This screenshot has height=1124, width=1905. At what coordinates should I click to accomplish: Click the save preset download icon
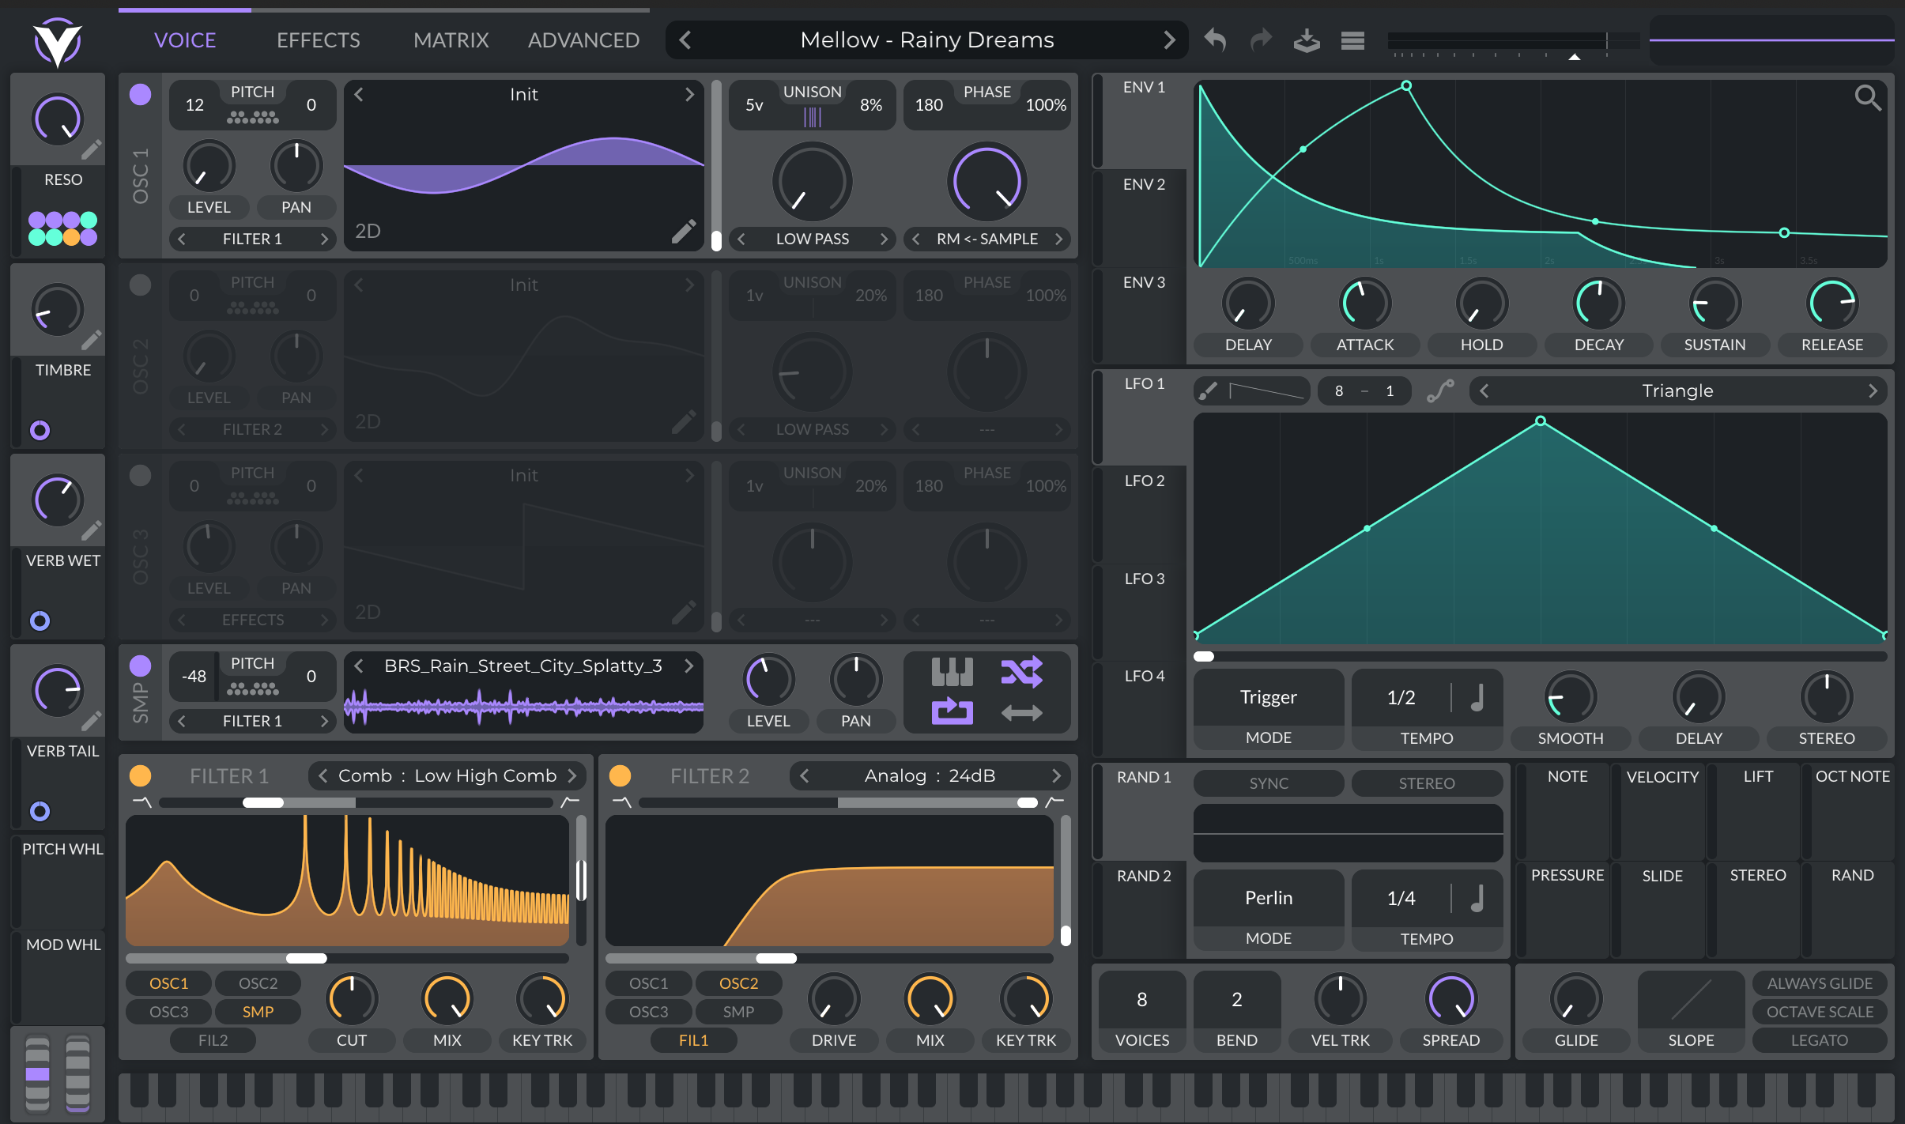click(1307, 40)
